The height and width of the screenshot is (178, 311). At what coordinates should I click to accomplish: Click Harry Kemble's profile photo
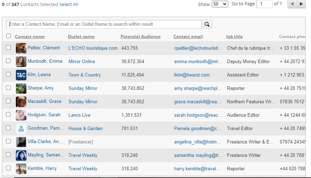(x=21, y=169)
